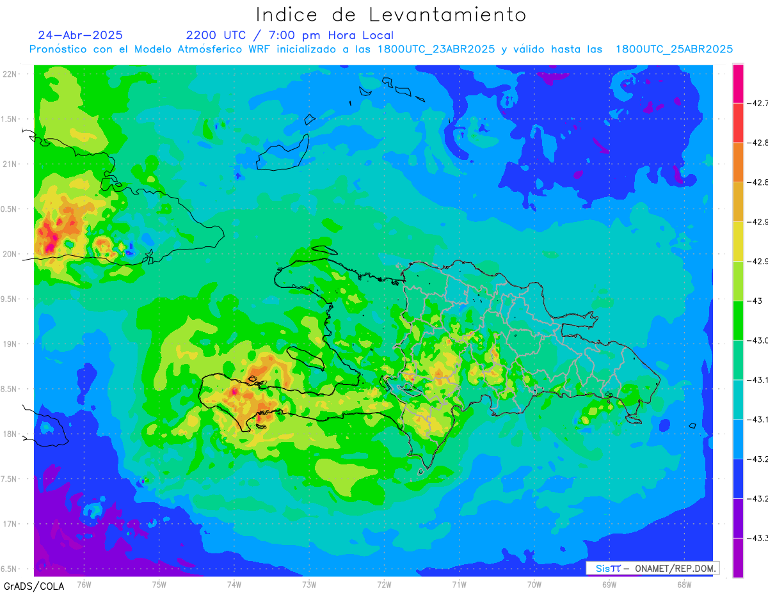Click the '76W' longitude label
Image resolution: width=768 pixels, height=593 pixels.
click(84, 584)
